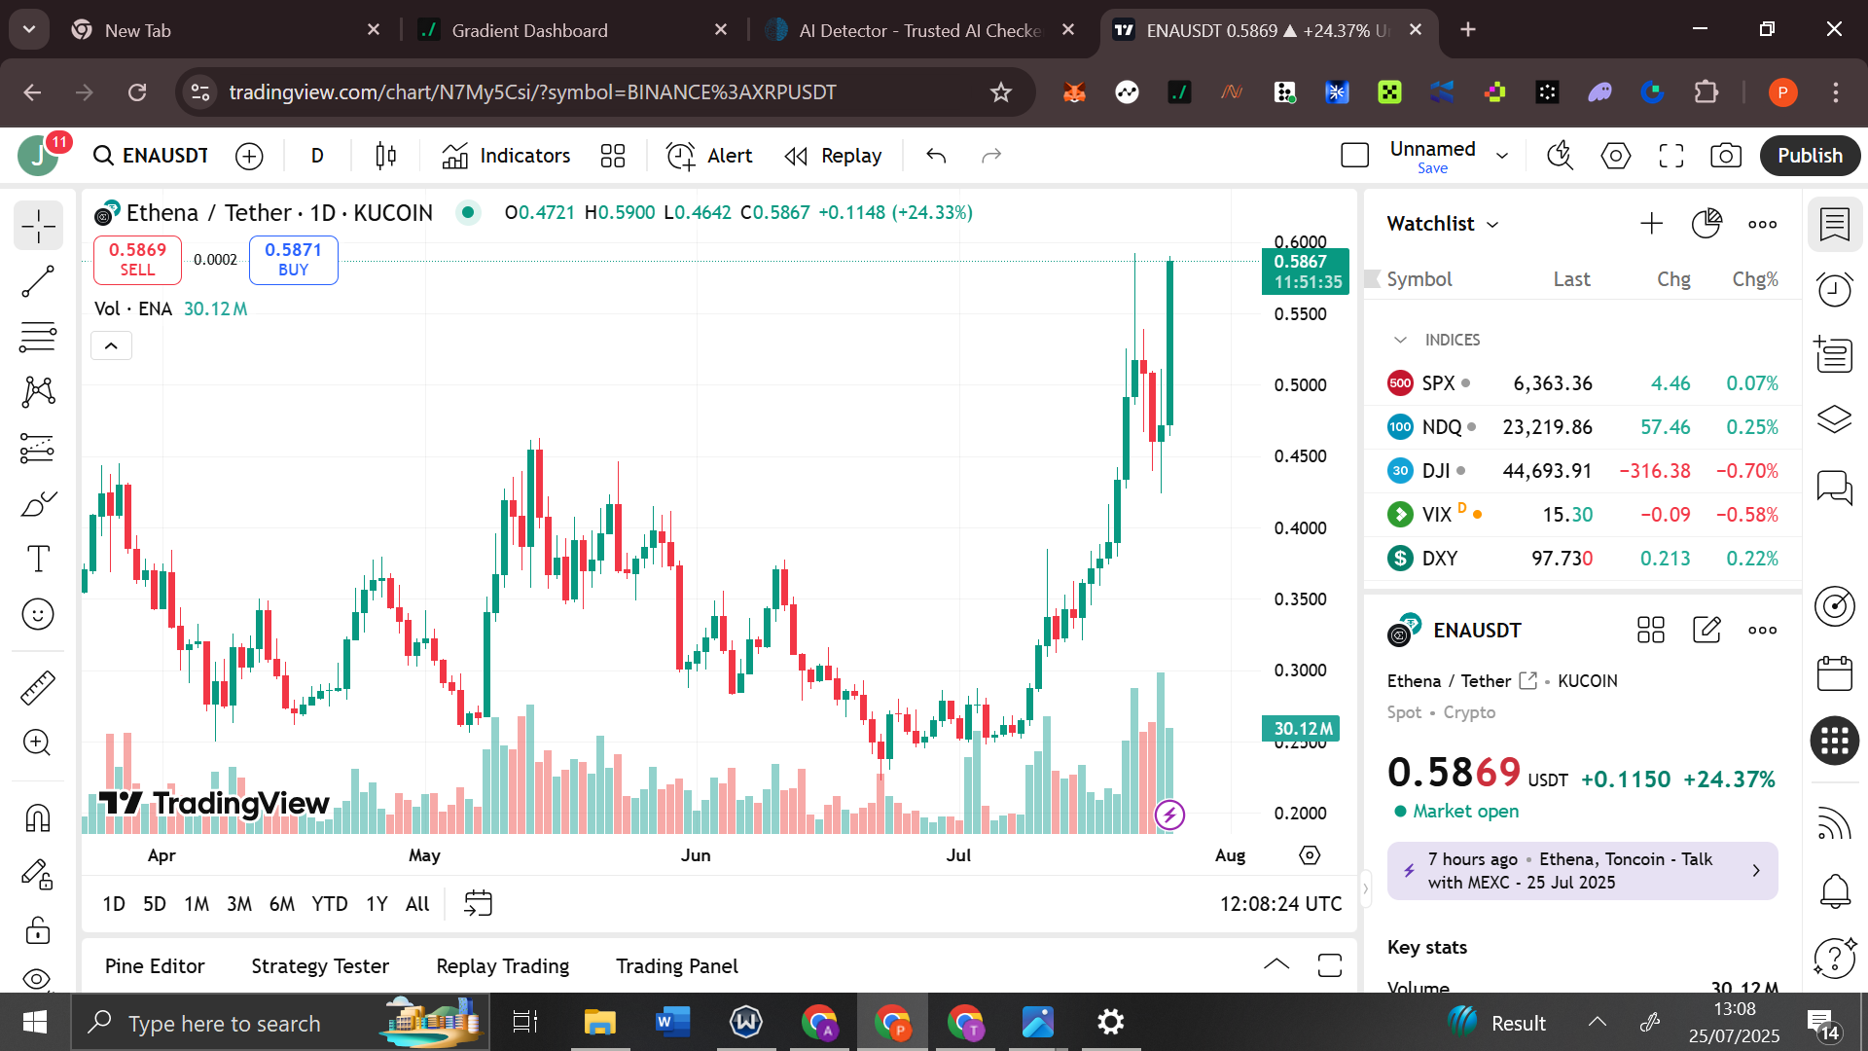The height and width of the screenshot is (1051, 1868).
Task: Toggle stay in drawing mode
Action: click(x=38, y=874)
